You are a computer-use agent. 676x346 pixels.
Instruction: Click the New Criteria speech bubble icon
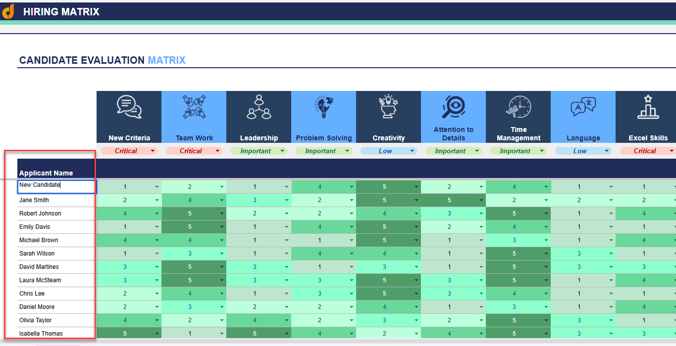(129, 108)
